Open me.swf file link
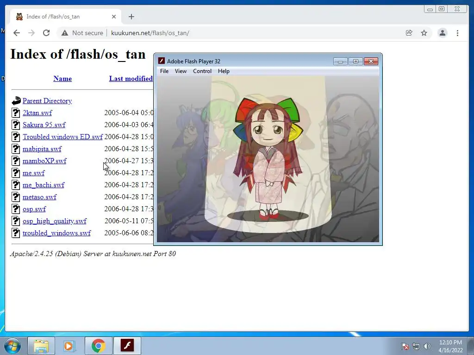Image resolution: width=474 pixels, height=355 pixels. pos(33,173)
